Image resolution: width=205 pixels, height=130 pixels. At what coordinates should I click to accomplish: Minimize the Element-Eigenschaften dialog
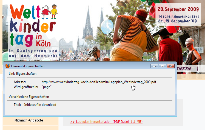tap(154, 66)
